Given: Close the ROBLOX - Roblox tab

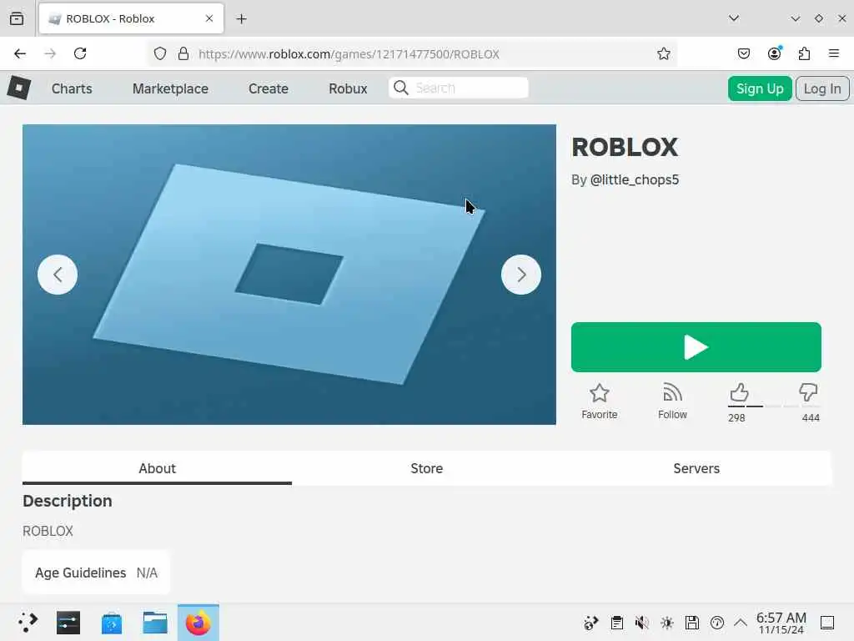Looking at the screenshot, I should click(x=209, y=18).
